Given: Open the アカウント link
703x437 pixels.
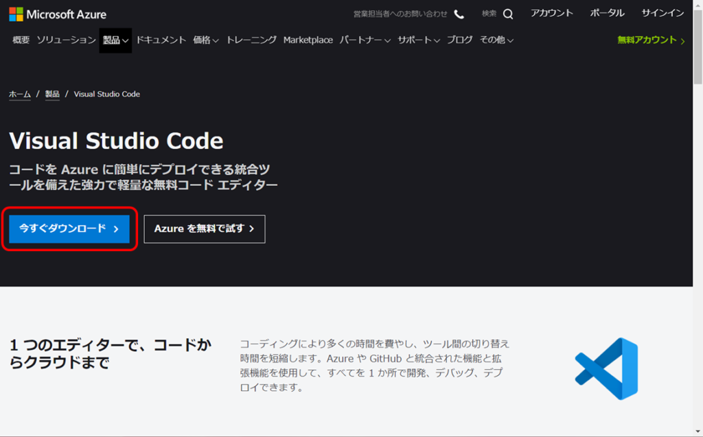Looking at the screenshot, I should click(552, 13).
